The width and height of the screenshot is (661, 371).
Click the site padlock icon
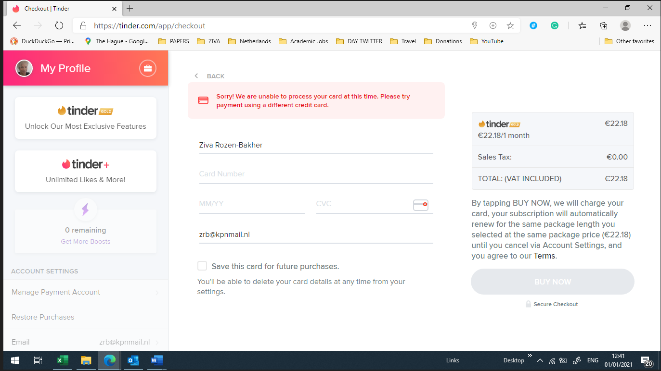click(x=83, y=25)
